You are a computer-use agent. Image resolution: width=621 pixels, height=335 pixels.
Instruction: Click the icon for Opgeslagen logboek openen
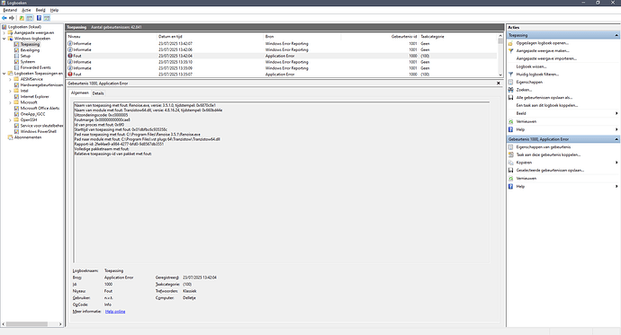tap(511, 43)
